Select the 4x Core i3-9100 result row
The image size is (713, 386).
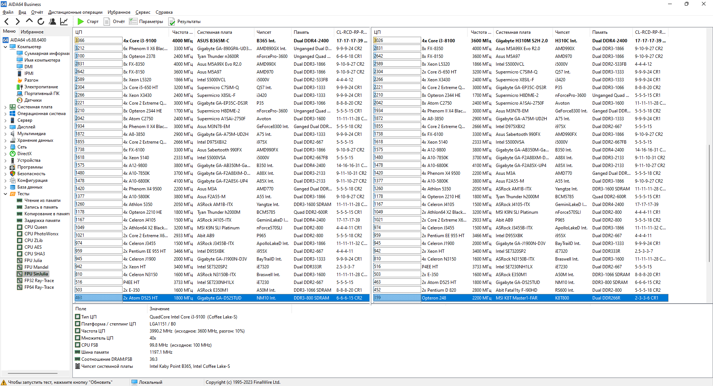click(222, 40)
